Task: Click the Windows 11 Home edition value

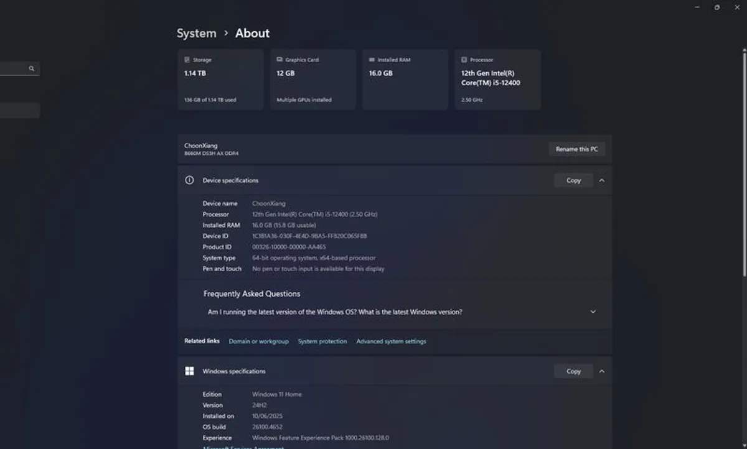Action: pyautogui.click(x=277, y=394)
